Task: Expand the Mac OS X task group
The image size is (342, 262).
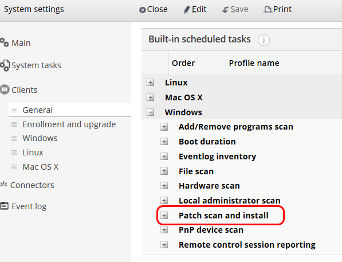Action: (150, 97)
